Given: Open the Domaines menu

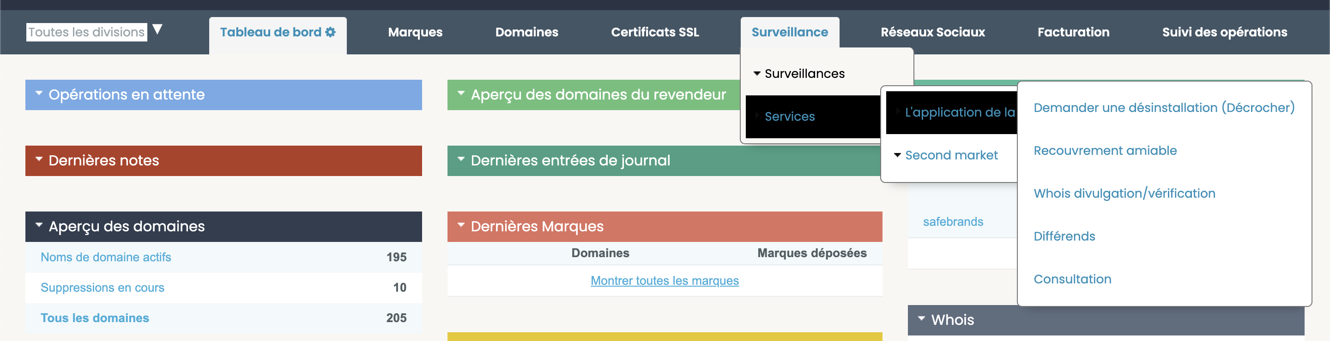Looking at the screenshot, I should (526, 32).
